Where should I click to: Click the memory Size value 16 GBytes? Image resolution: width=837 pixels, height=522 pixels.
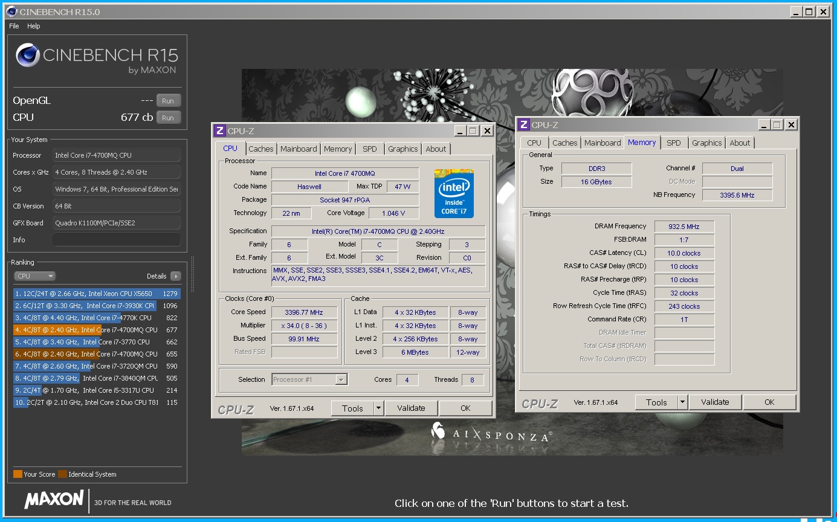click(x=596, y=182)
